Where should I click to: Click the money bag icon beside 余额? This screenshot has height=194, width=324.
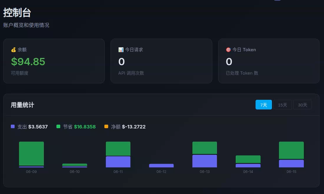(x=13, y=50)
